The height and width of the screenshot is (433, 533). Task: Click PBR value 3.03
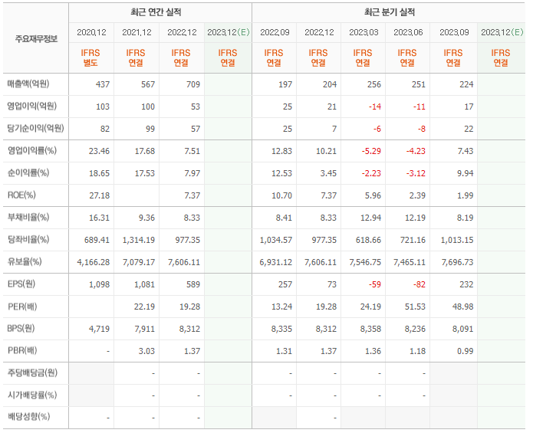146,351
